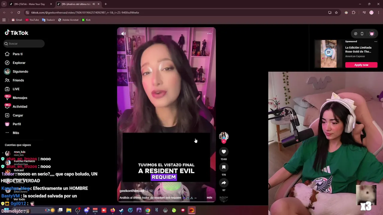Open the Chrome profile pink avatar
This screenshot has height=215, width=383.
371,13
